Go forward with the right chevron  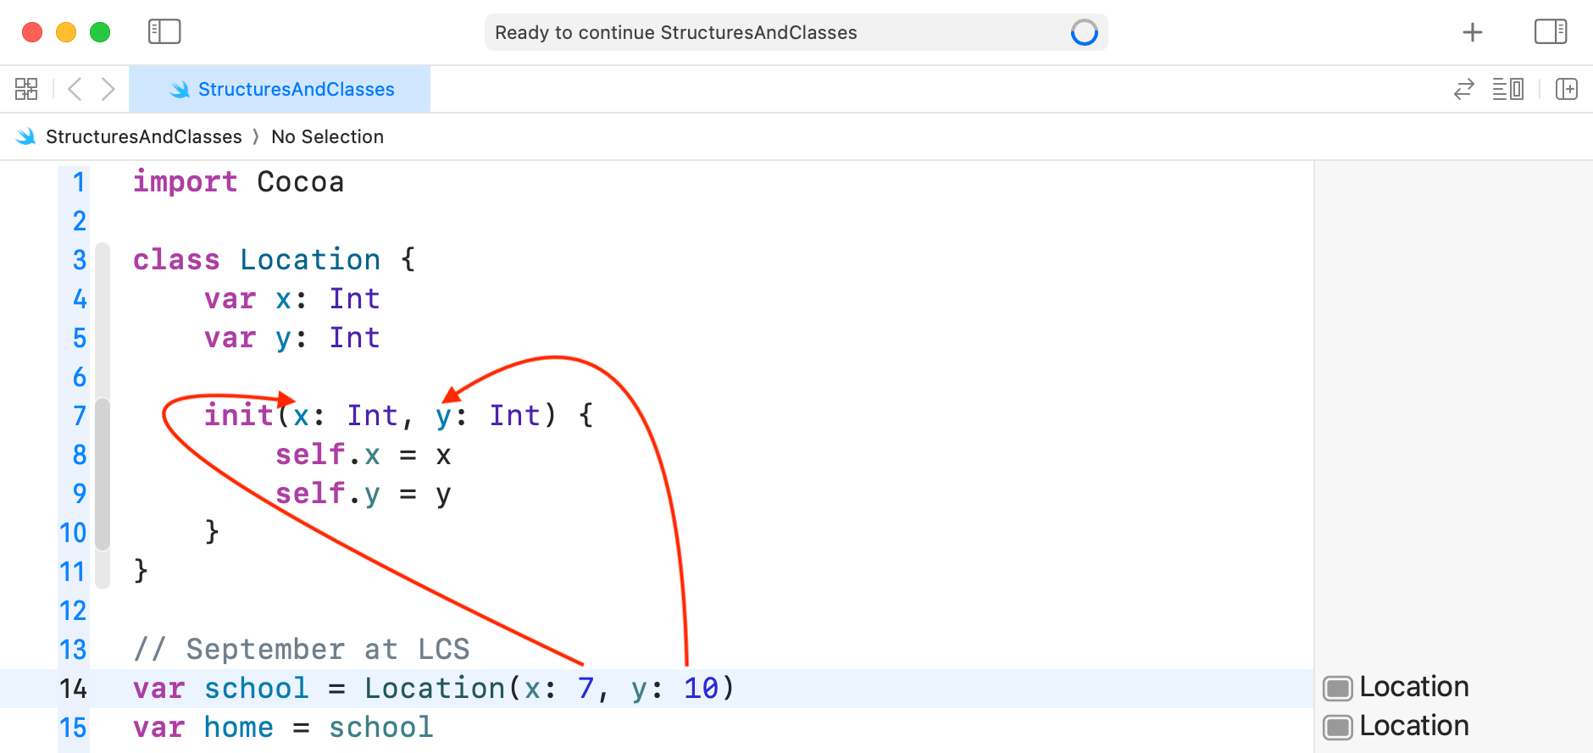click(x=108, y=89)
